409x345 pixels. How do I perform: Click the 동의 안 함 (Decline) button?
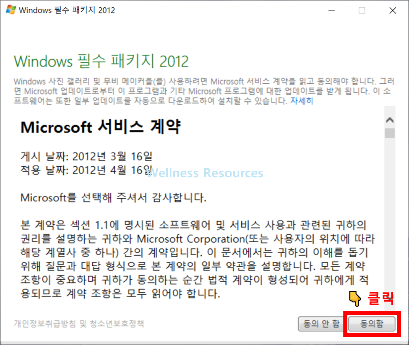[x=321, y=324]
